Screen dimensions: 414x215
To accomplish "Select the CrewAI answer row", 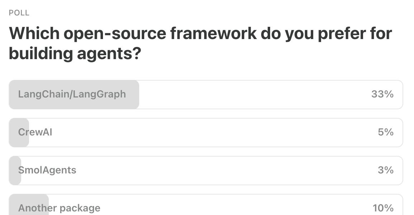I will (206, 133).
